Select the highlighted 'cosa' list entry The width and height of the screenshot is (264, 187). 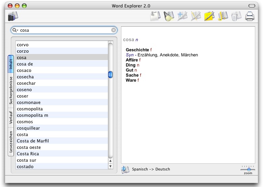coord(62,57)
